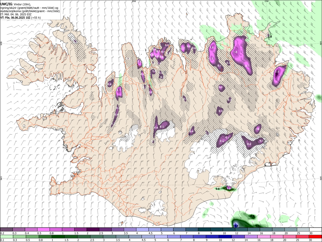Click the "20W" longitude label
This screenshot has width=322, height=242.
point(134,1)
